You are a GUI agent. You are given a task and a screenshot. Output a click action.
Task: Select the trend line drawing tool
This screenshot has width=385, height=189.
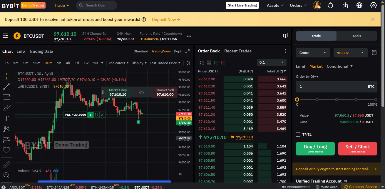point(6,87)
